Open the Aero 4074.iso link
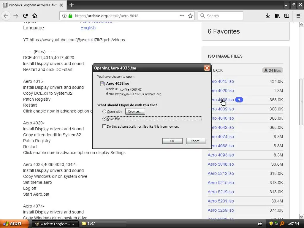Screen dimensions: 304x228 pos(222,137)
